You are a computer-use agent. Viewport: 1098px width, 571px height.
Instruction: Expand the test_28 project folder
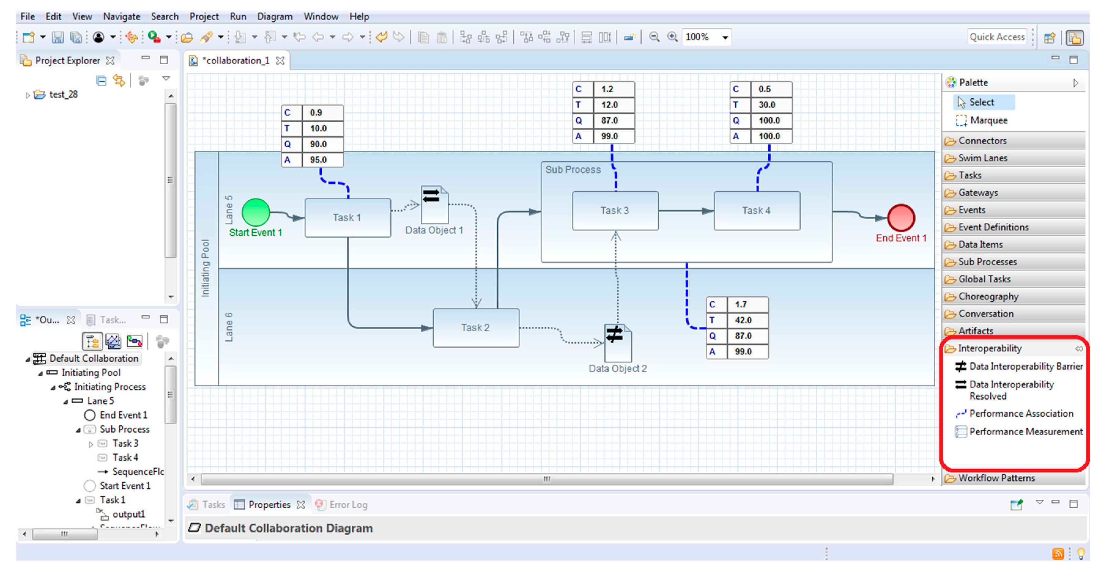click(x=28, y=95)
